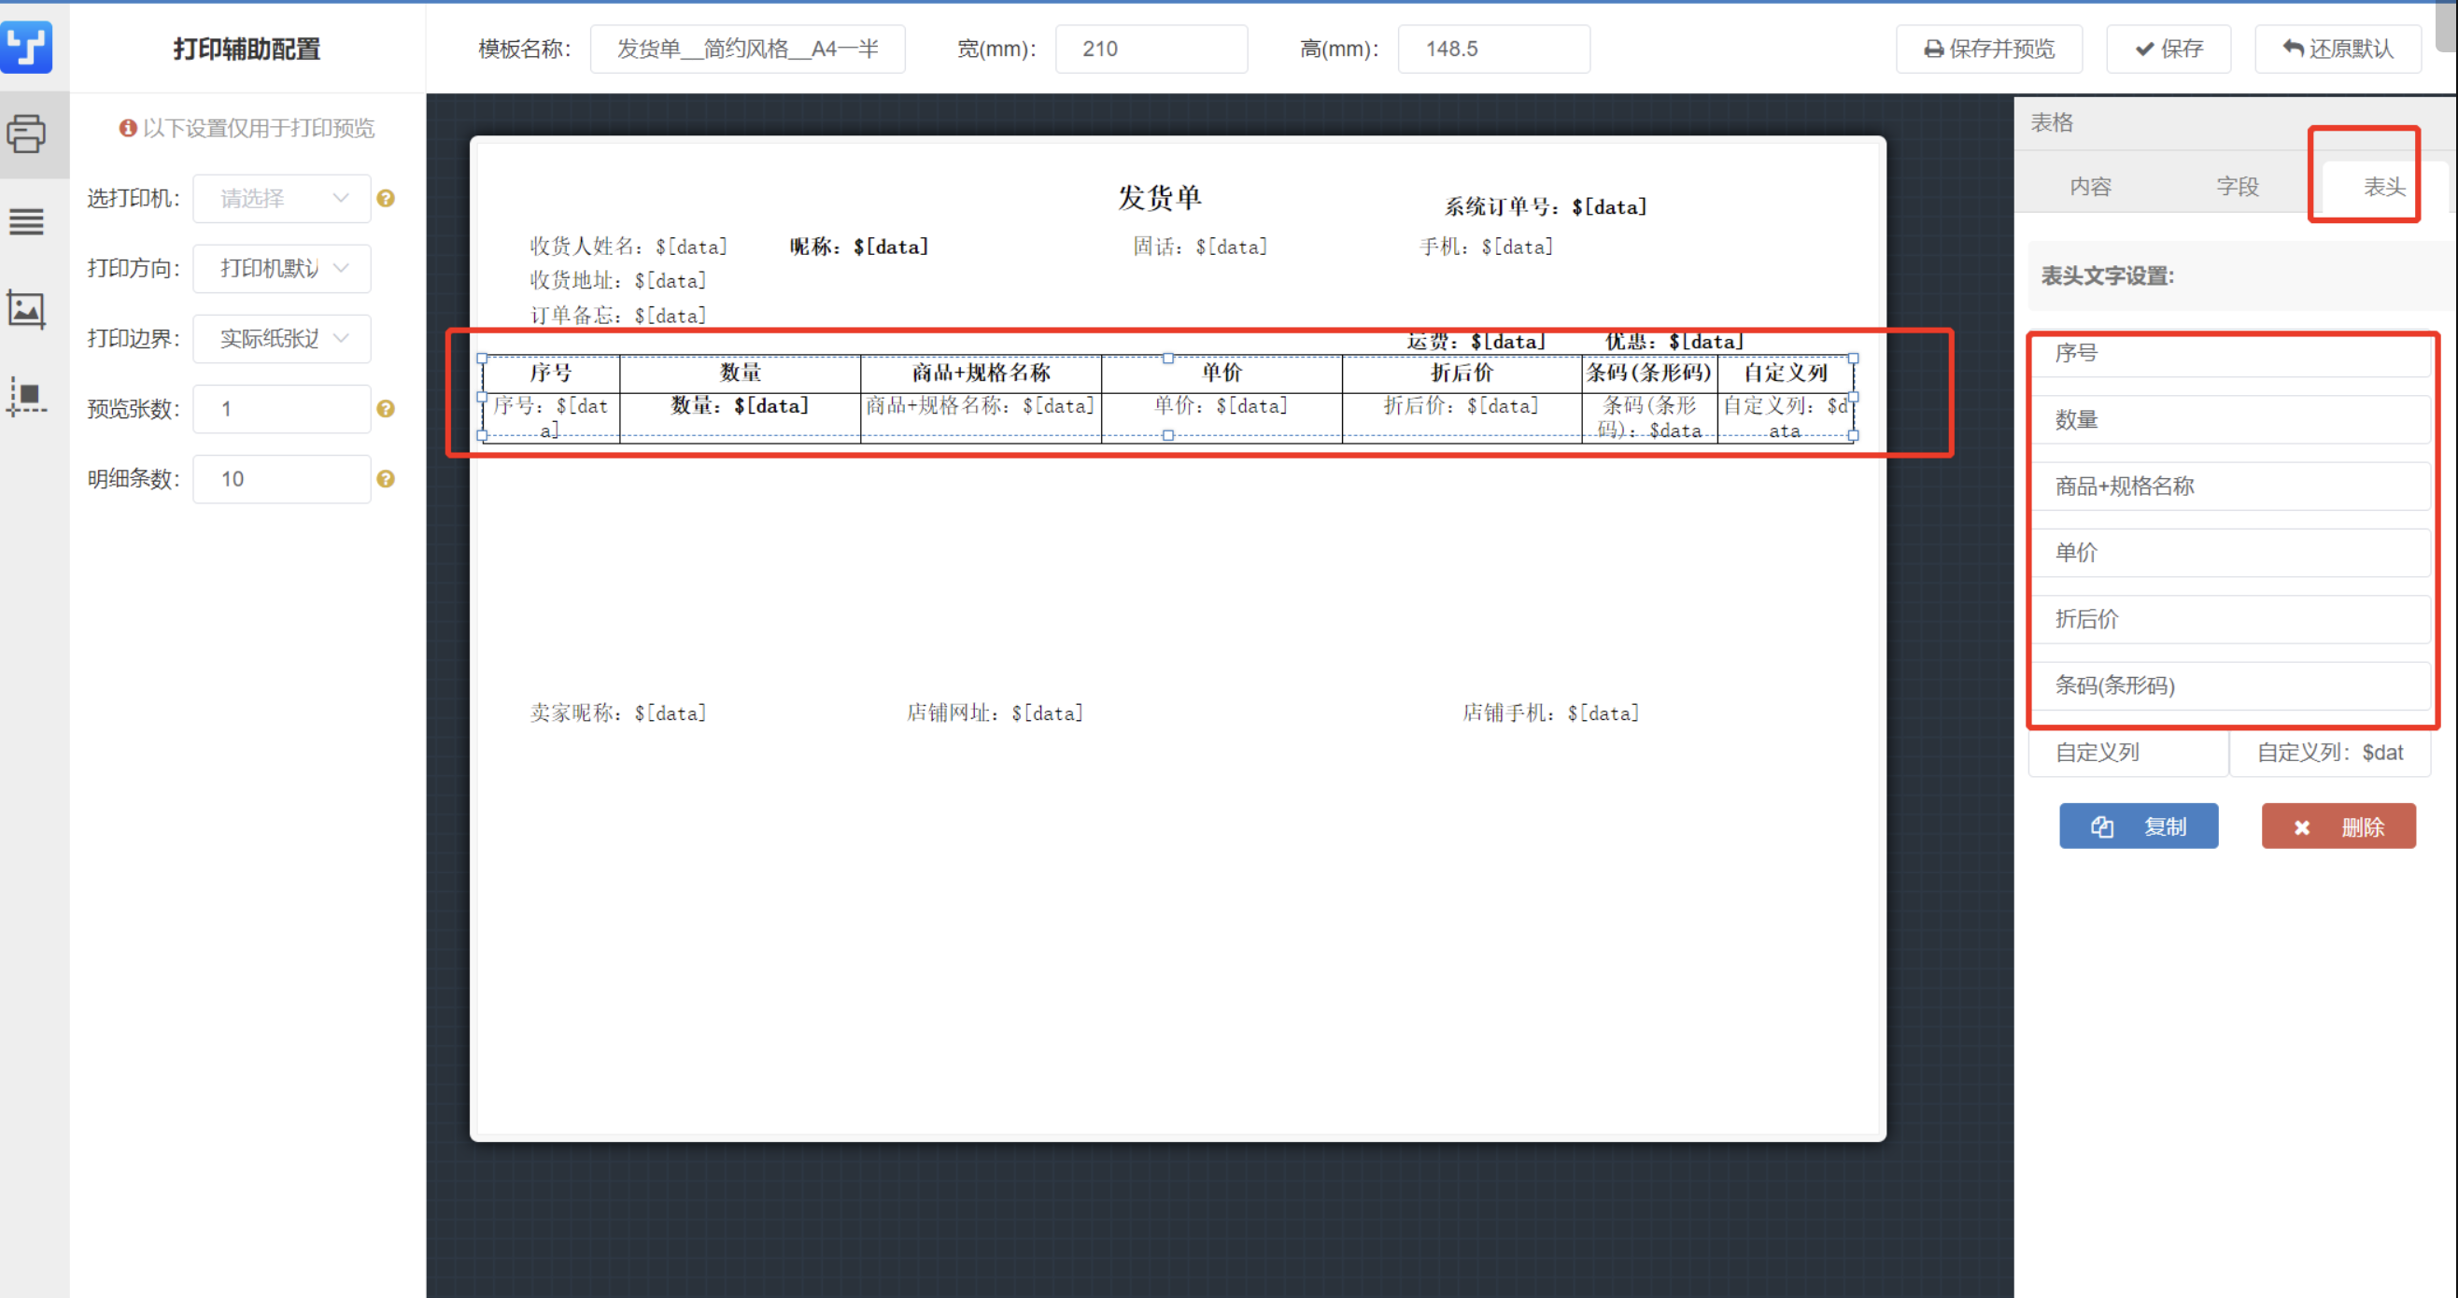Click help icon next to 预览张数
2458x1298 pixels.
coord(386,408)
